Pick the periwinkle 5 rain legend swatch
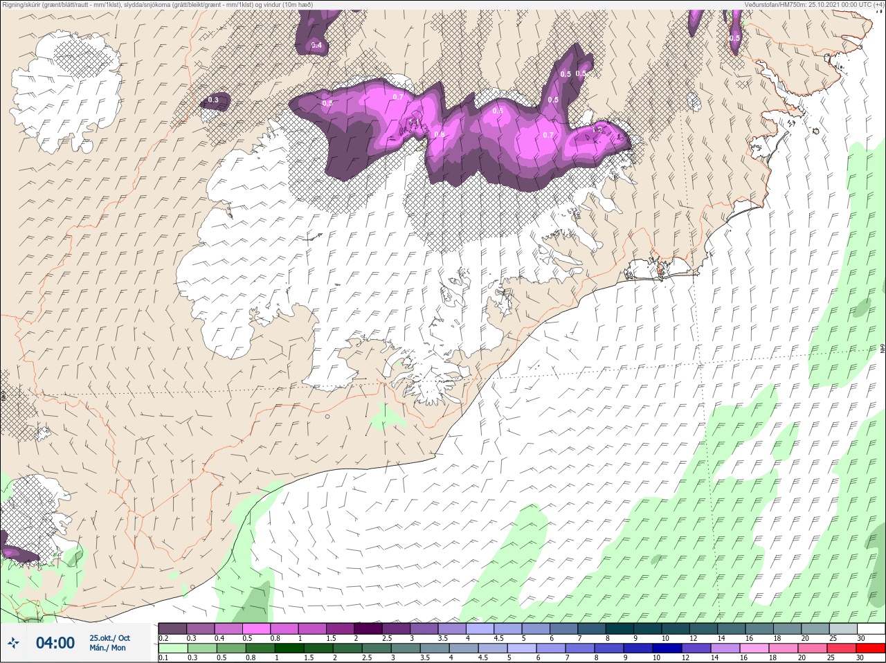This screenshot has width=886, height=663. (523, 648)
